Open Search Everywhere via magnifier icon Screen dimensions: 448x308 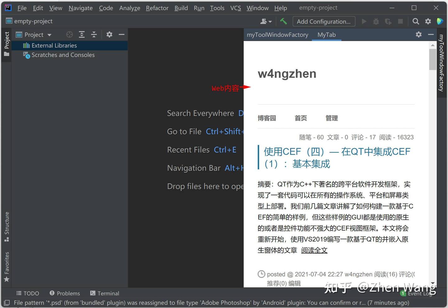coord(416,21)
